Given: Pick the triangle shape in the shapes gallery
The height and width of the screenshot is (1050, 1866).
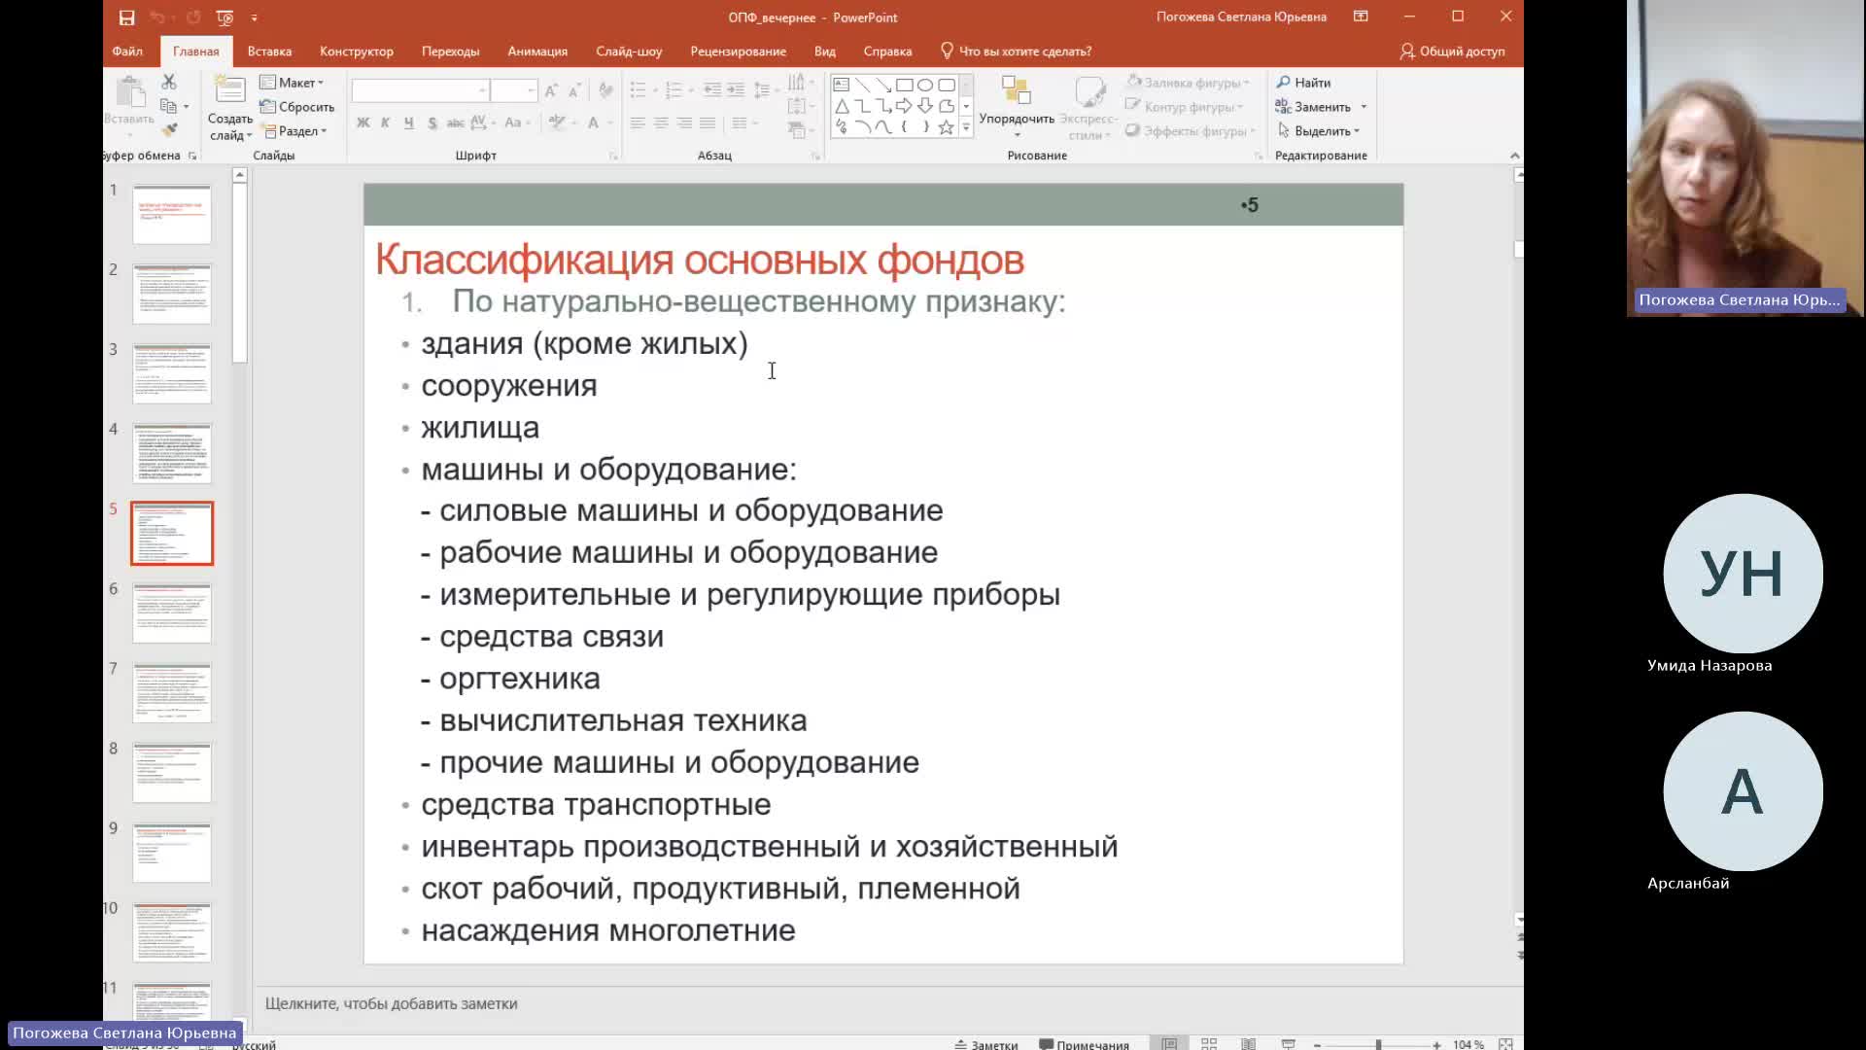Looking at the screenshot, I should 842,105.
